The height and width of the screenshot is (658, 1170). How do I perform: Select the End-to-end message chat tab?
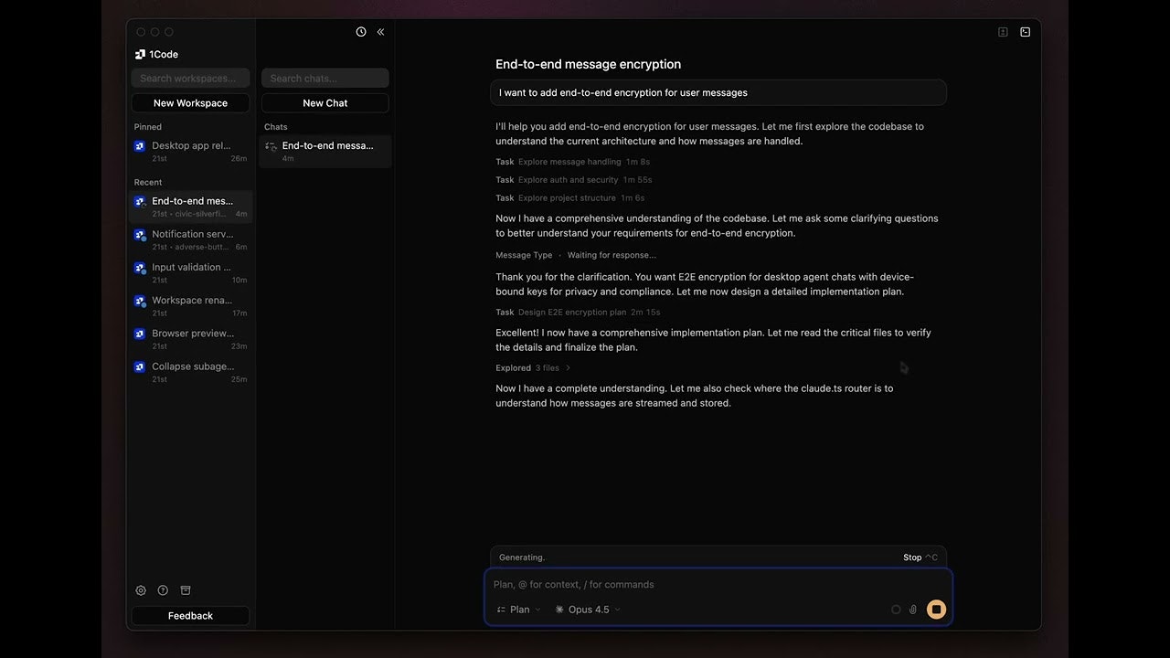pyautogui.click(x=324, y=151)
